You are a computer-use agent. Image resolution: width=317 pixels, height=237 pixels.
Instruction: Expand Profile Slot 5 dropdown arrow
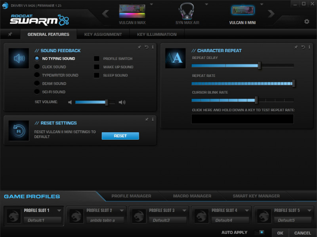(309, 210)
